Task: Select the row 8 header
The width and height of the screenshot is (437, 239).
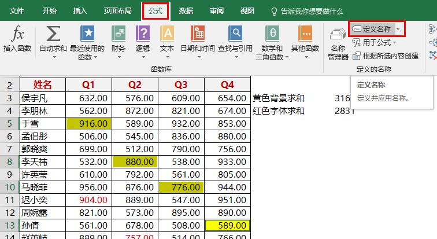Action: pos(9,162)
